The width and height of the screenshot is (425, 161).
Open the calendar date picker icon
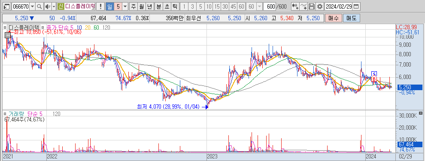tap(356, 6)
